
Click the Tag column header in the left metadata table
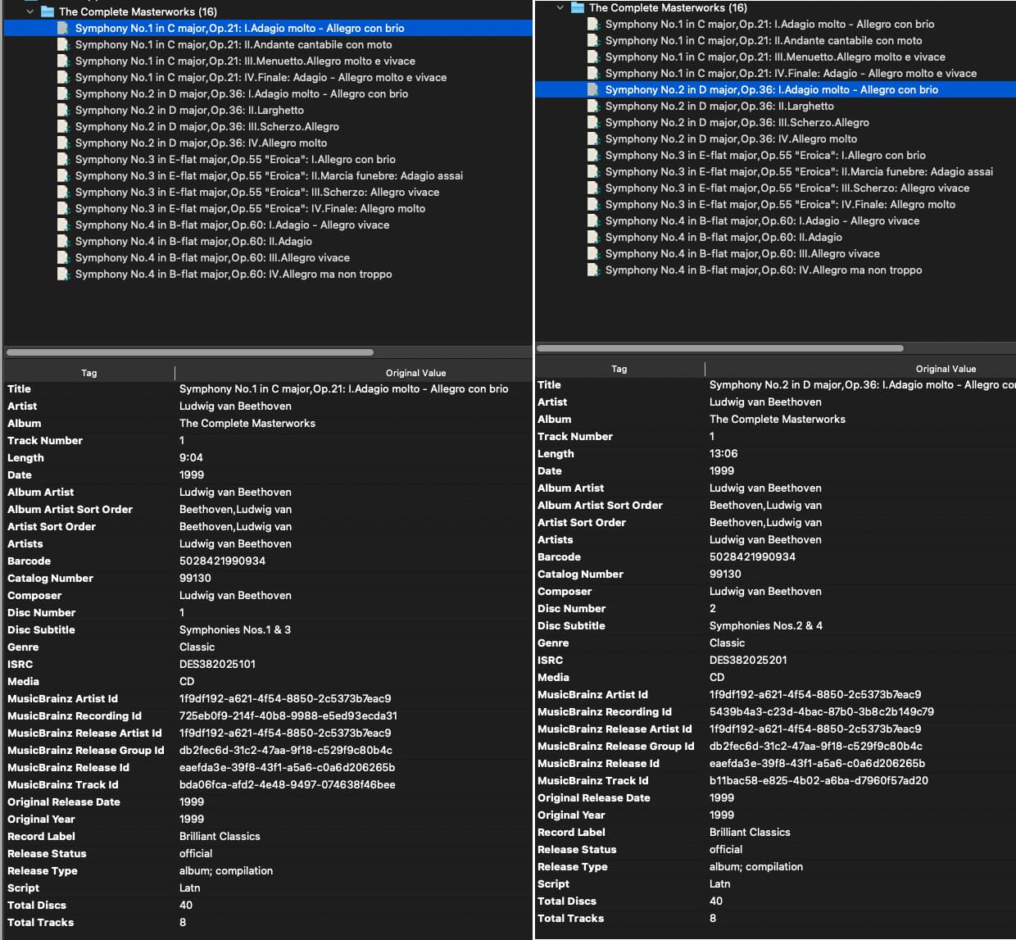[88, 372]
